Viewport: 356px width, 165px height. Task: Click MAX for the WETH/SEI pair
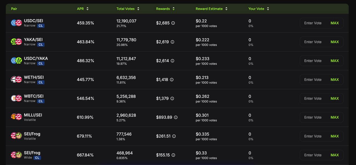pyautogui.click(x=335, y=80)
